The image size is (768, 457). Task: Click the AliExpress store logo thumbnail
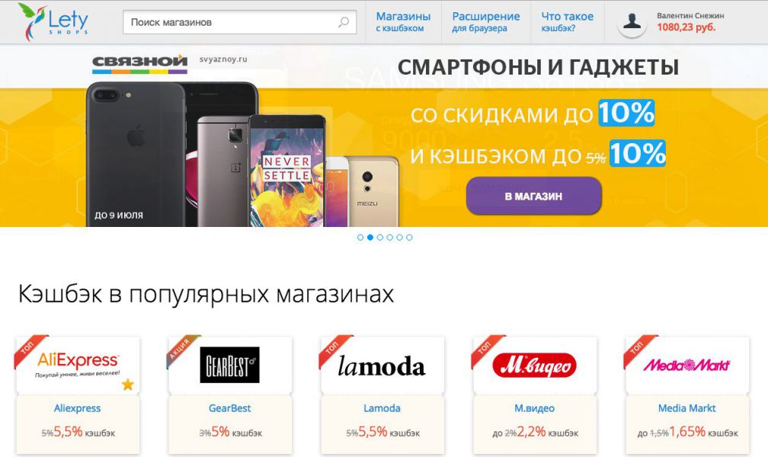[78, 365]
